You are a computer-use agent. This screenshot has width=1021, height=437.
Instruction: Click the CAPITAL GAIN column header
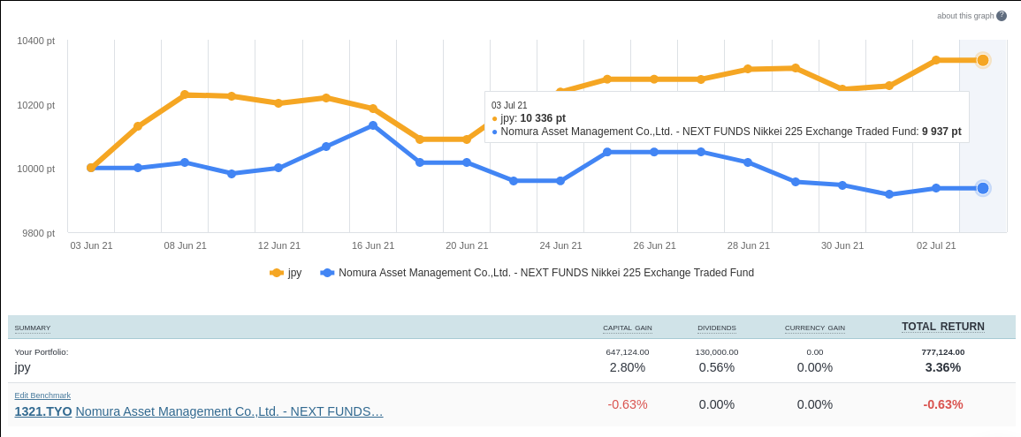click(627, 328)
